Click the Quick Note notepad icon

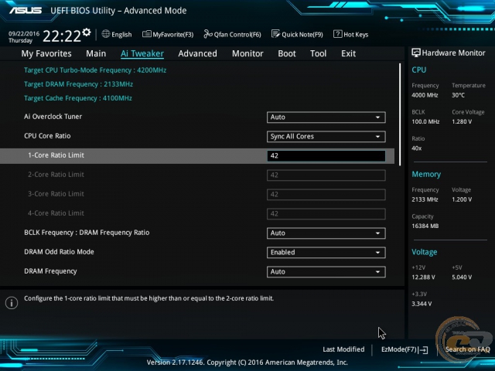coord(275,34)
